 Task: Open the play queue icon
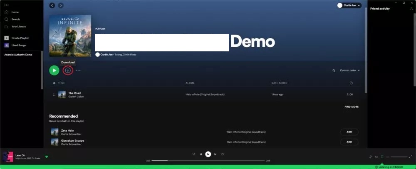(x=376, y=157)
